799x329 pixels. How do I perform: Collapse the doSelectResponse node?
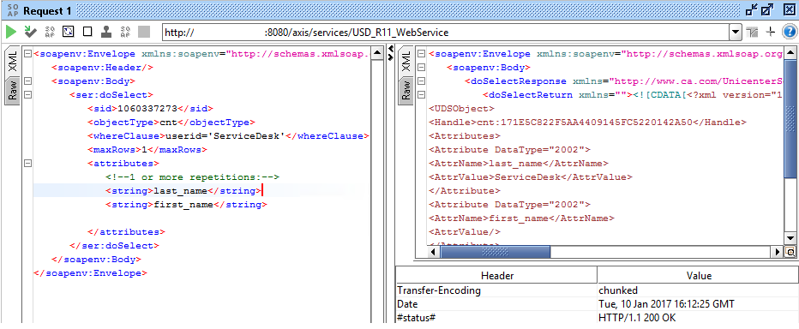pyautogui.click(x=421, y=81)
